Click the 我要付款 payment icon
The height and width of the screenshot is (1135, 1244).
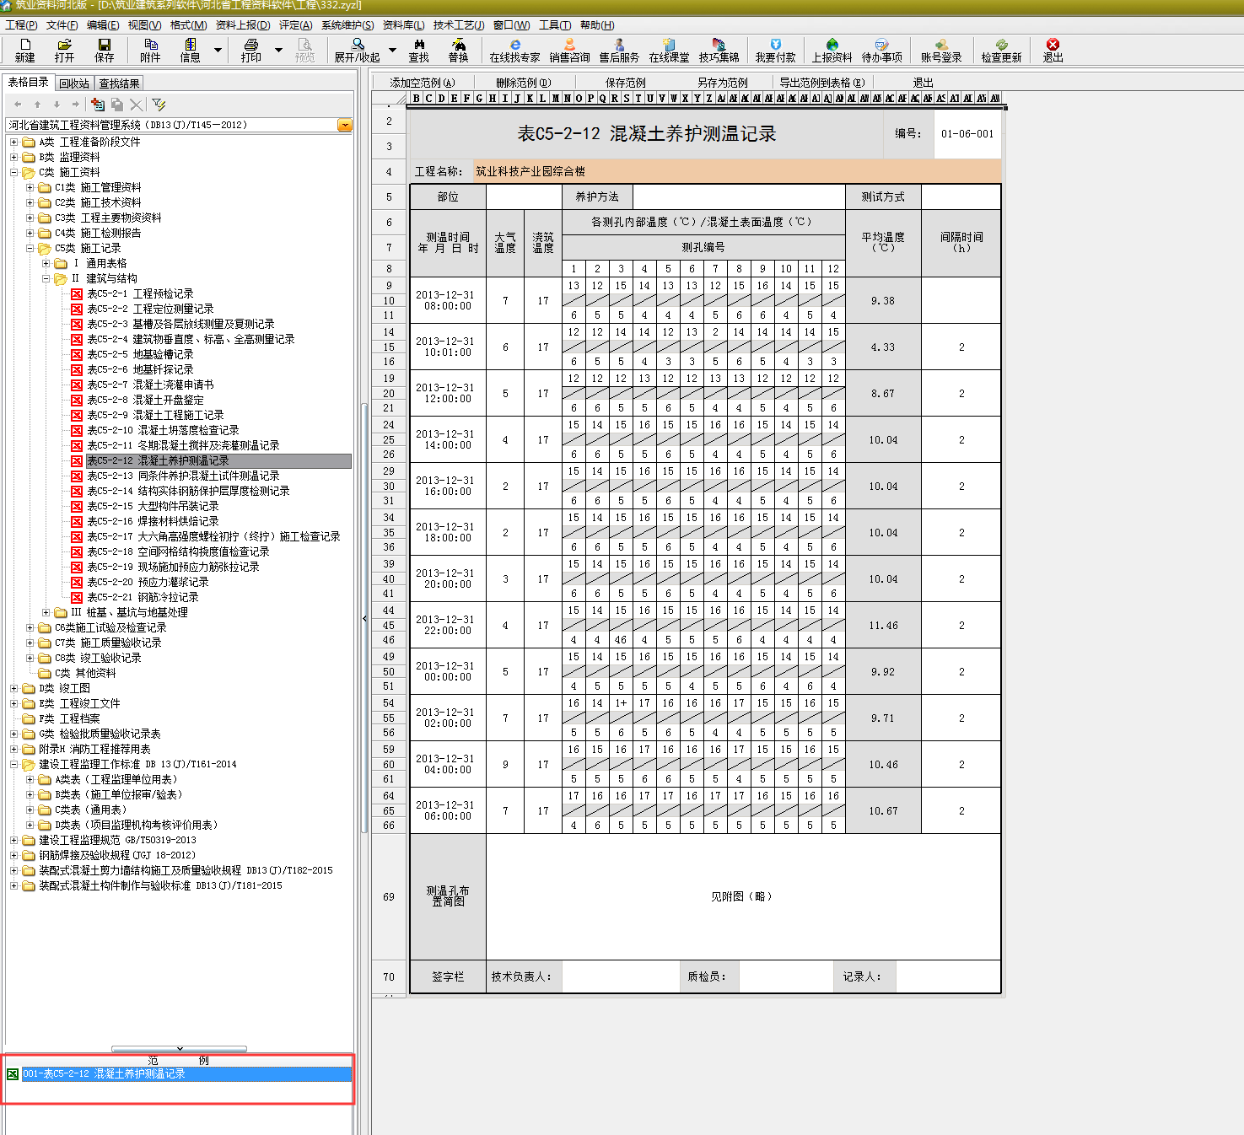[x=775, y=51]
